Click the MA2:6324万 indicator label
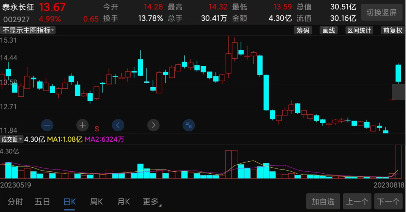The image size is (406, 212). [105, 139]
